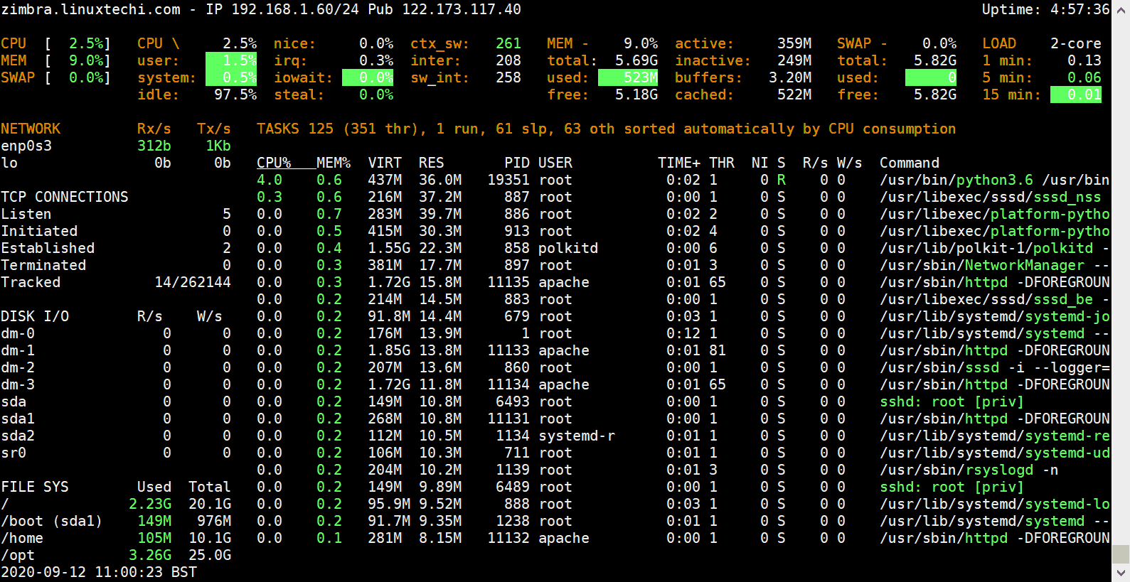Click the dm-0 disk entry
The width and height of the screenshot is (1130, 582).
[x=18, y=333]
